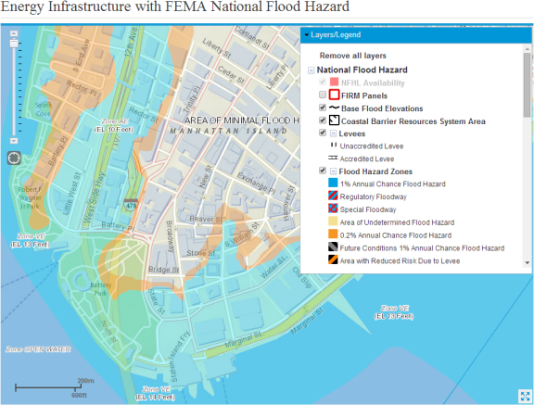Image resolution: width=534 pixels, height=405 pixels.
Task: Click Area with Reduced Risk Levee icon
Action: pyautogui.click(x=333, y=260)
